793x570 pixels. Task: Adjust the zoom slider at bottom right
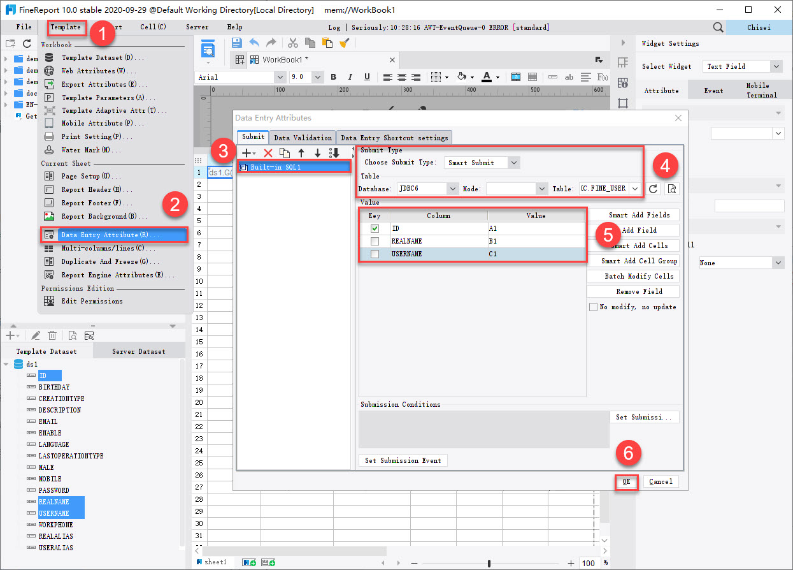tap(488, 562)
